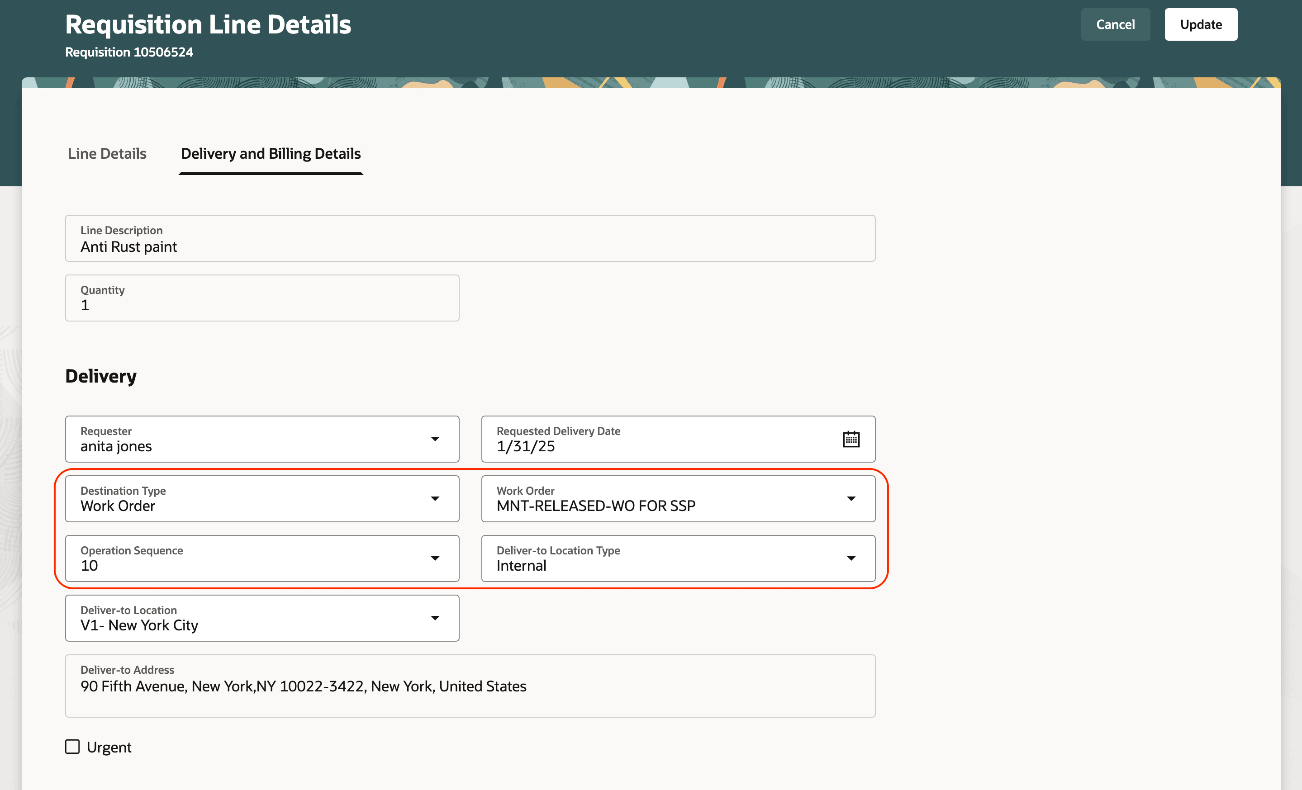Screen dimensions: 1302x790
Task: Open the Destination Type dropdown
Action: 435,498
